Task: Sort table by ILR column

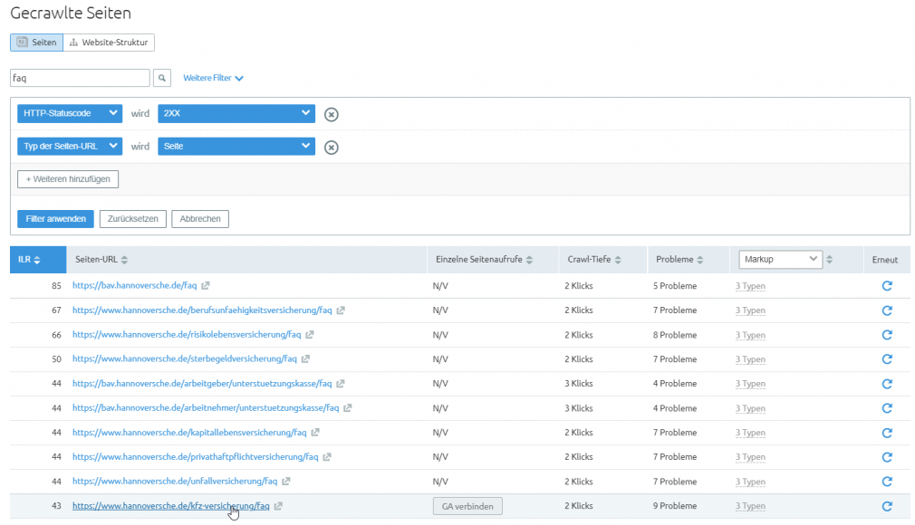Action: click(x=37, y=260)
